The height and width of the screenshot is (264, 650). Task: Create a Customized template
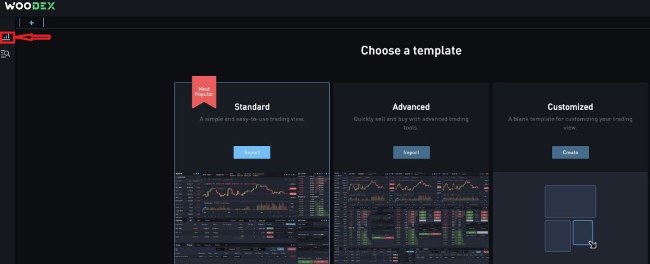pos(571,152)
